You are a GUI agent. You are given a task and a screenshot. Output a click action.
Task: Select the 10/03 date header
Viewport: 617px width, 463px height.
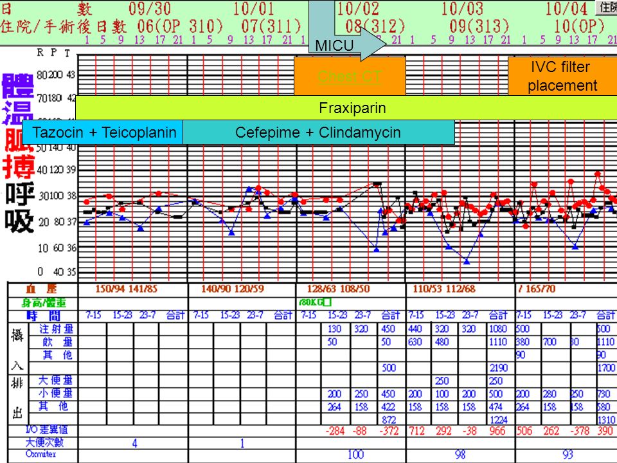click(x=462, y=8)
